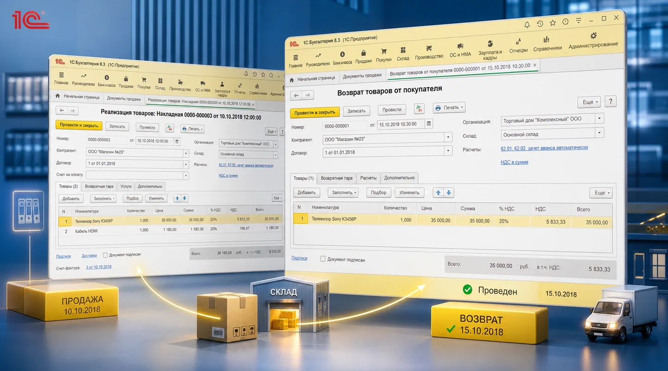Screen dimensions: 668x371
Task: Open Справочники section in the return window
Action: [547, 44]
